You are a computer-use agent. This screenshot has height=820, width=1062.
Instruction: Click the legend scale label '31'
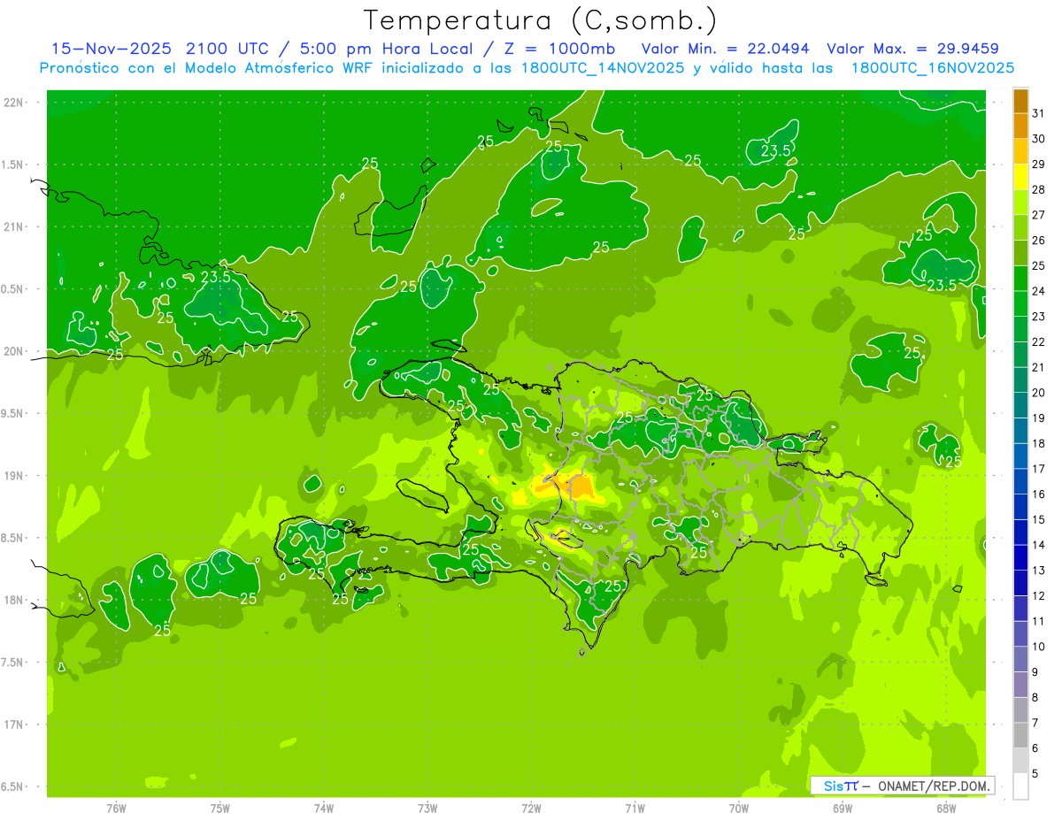point(1038,113)
